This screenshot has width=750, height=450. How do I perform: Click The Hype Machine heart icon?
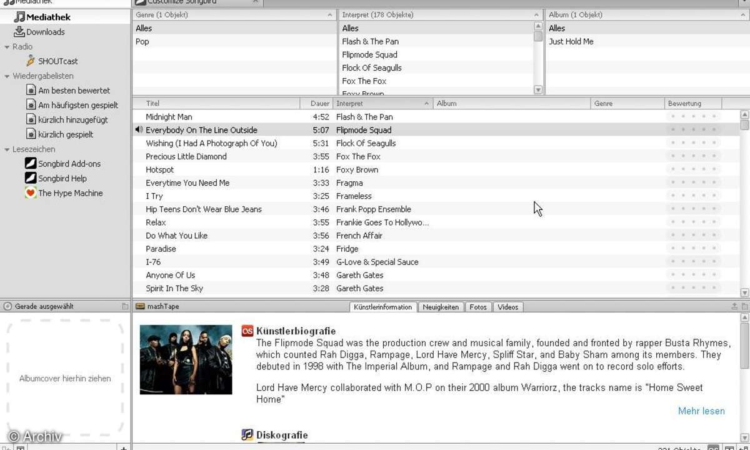click(31, 193)
